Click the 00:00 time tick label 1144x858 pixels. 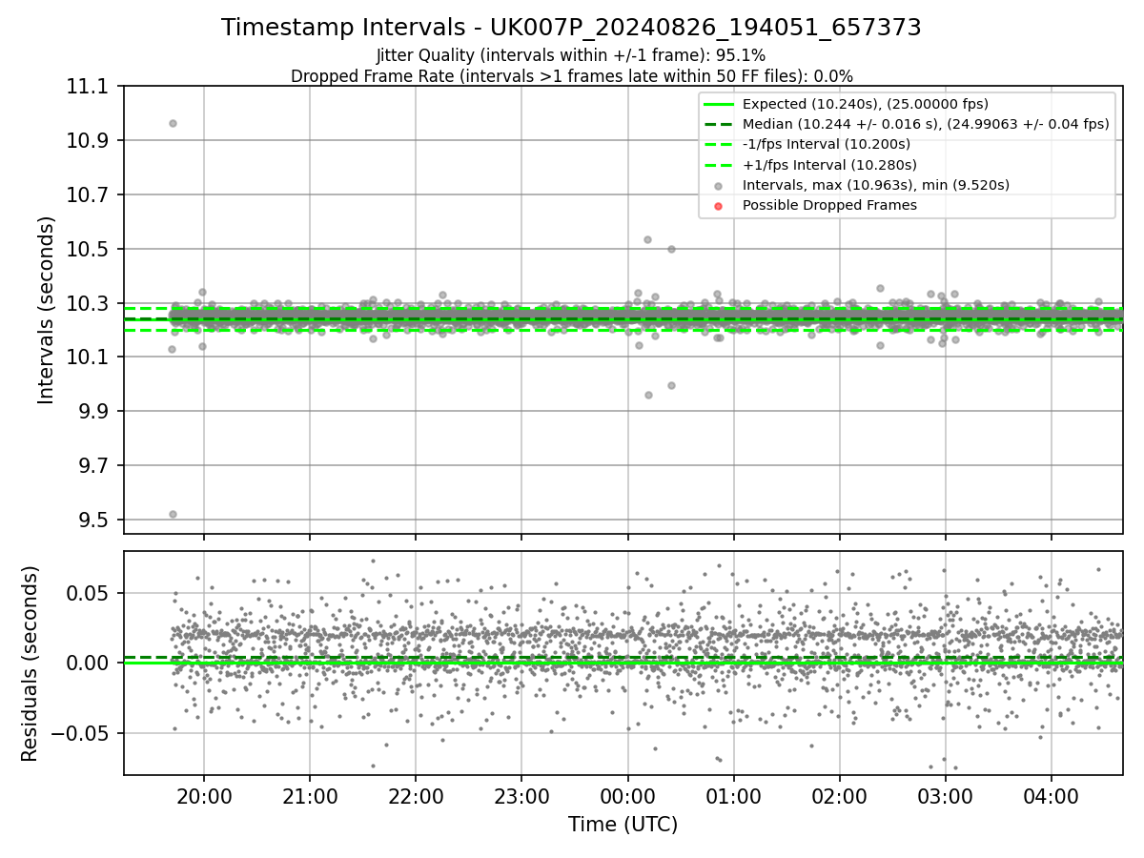627,796
